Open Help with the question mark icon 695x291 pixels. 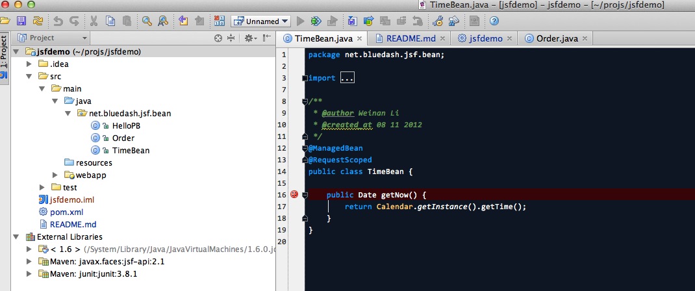494,21
